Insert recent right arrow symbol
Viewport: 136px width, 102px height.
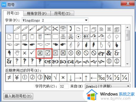(78, 77)
